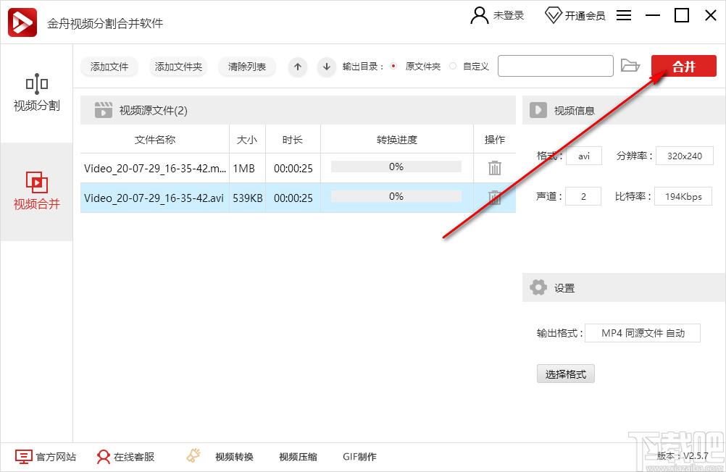Viewport: 726px width, 472px height.
Task: Open the official website link
Action: point(46,457)
